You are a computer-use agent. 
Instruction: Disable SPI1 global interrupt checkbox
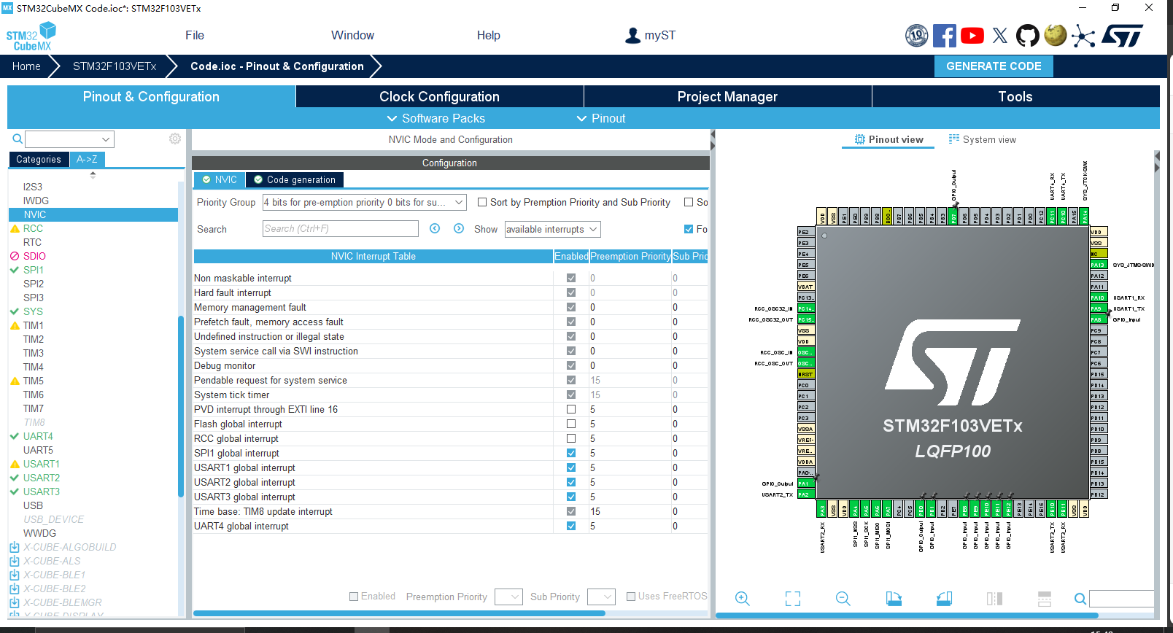pos(571,453)
